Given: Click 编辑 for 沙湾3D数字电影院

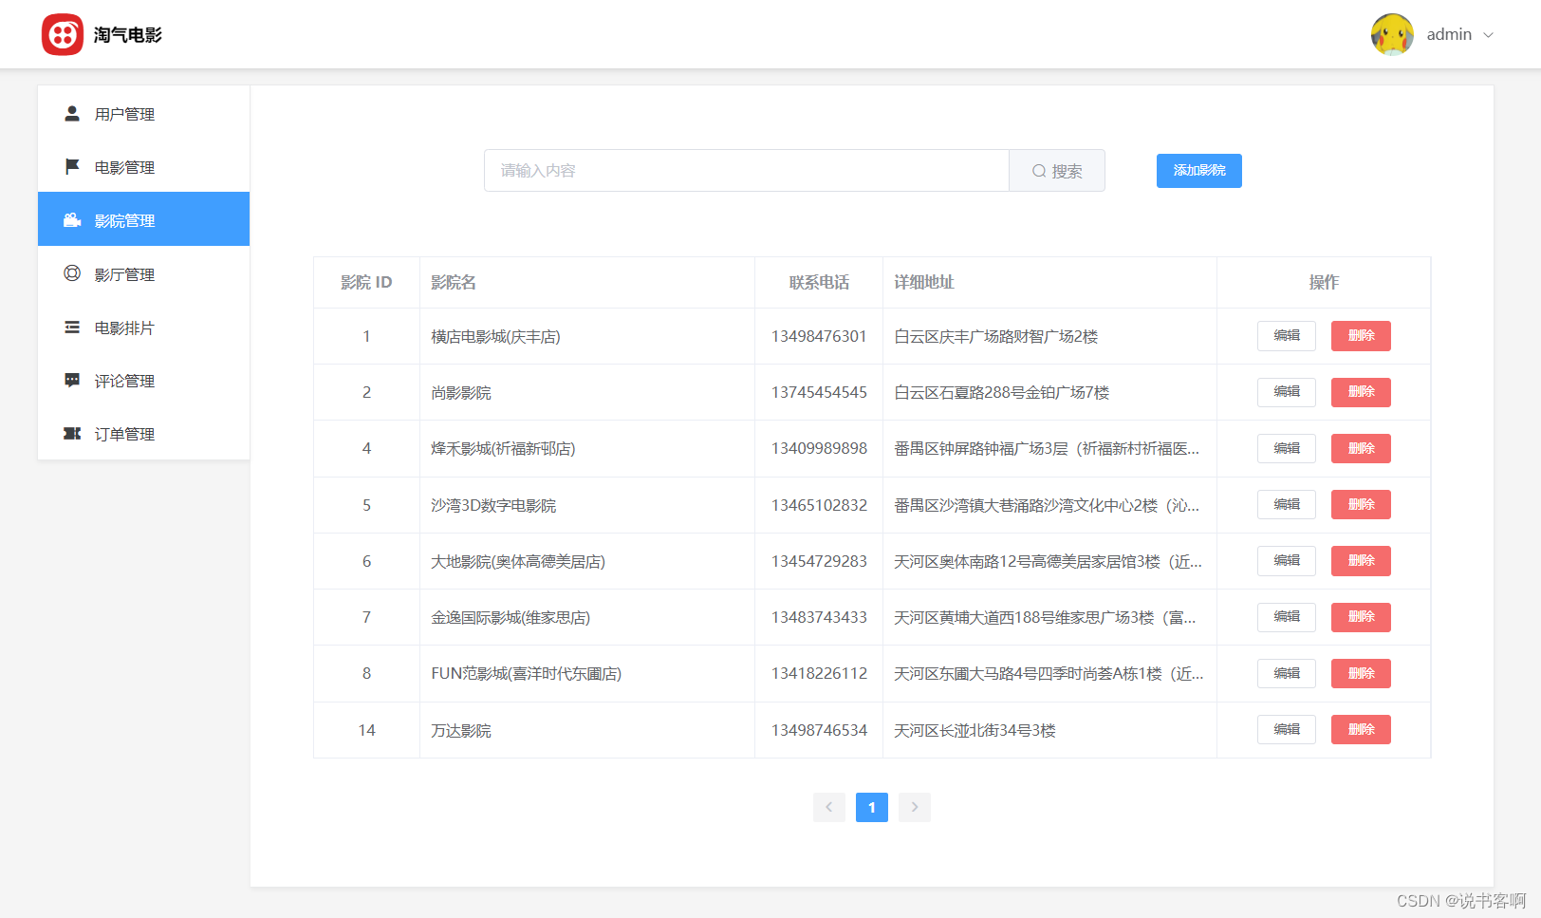Looking at the screenshot, I should coord(1287,504).
